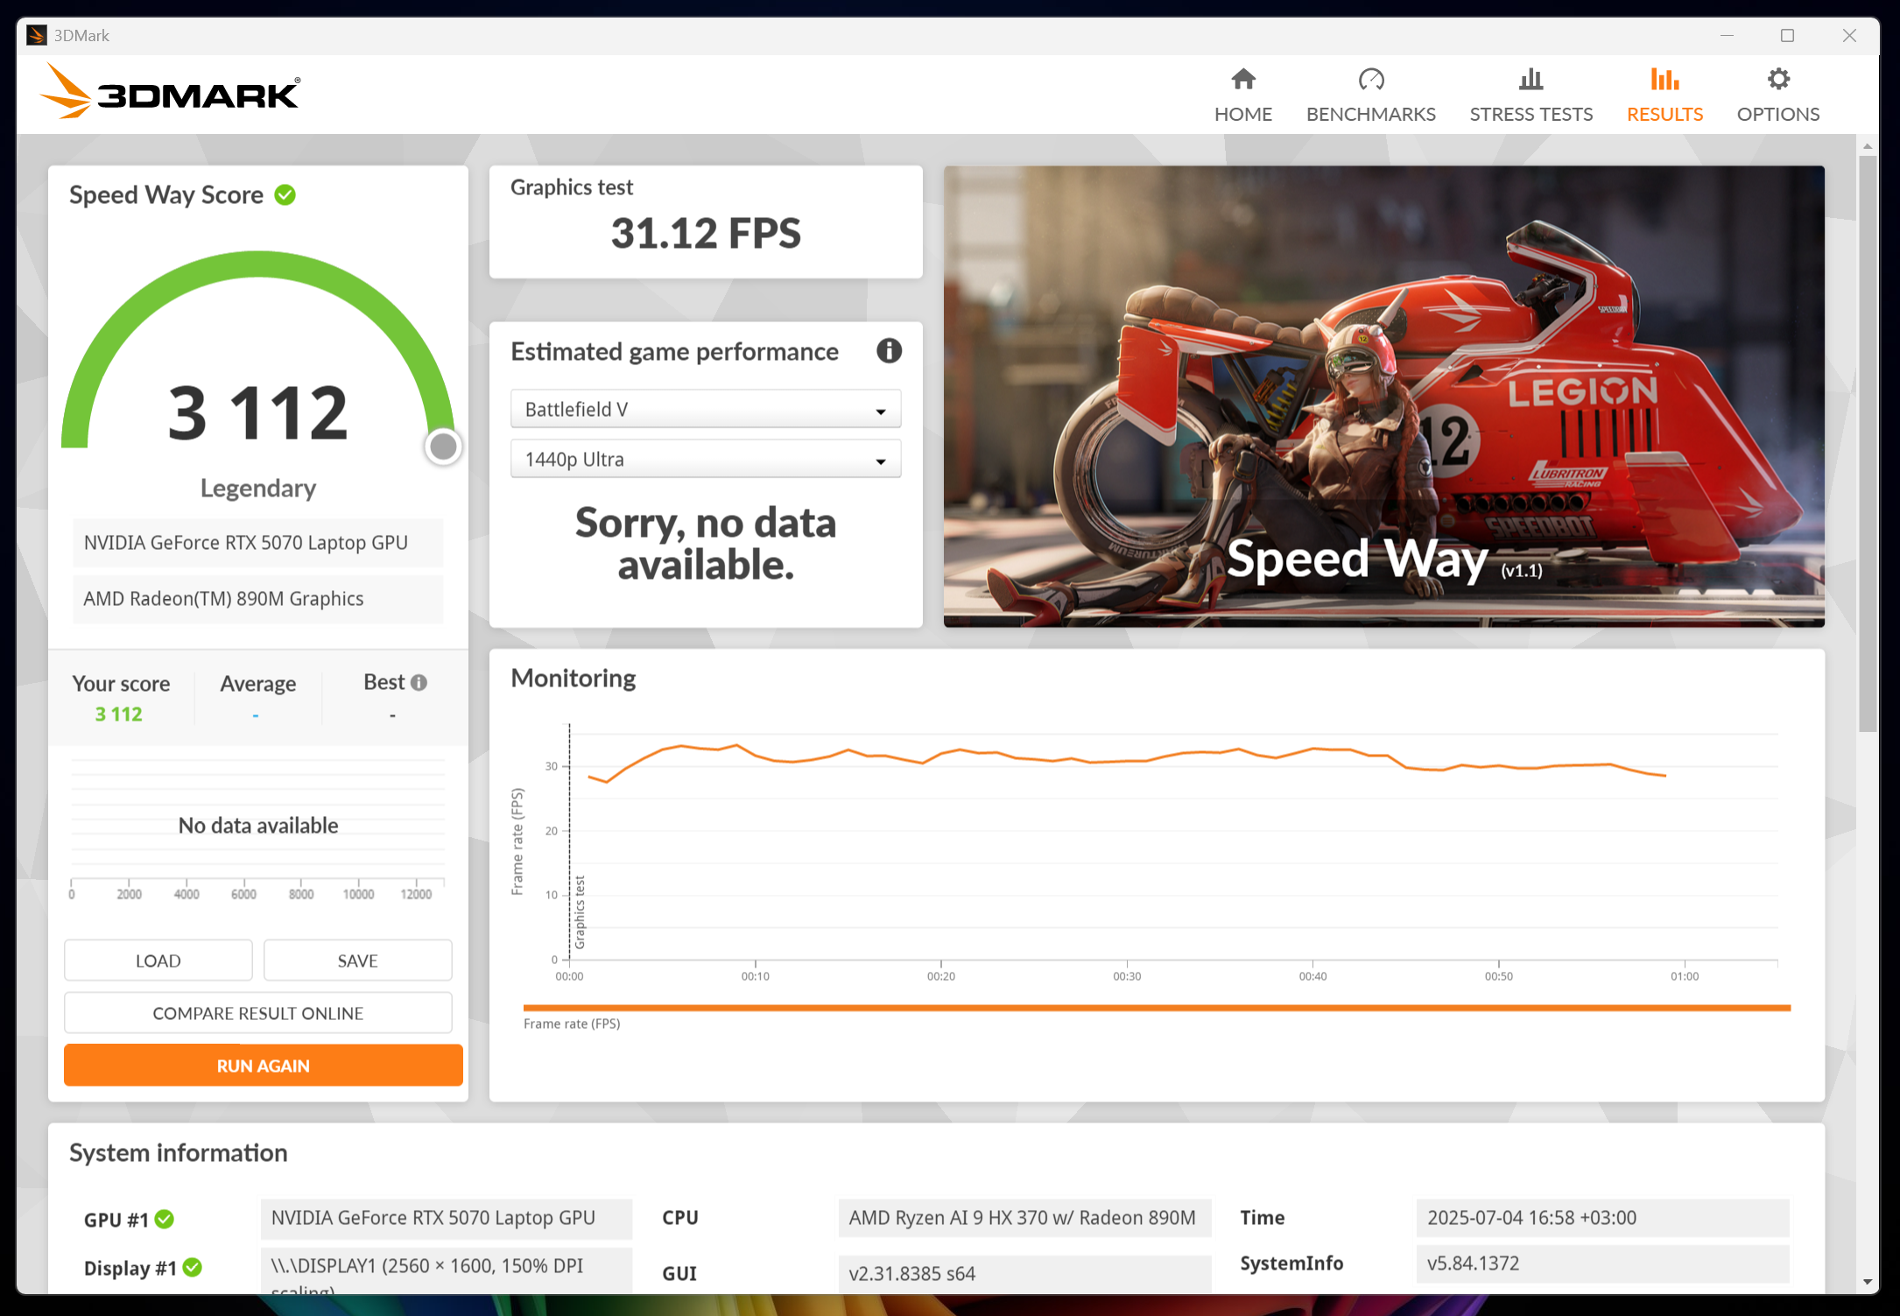Viewport: 1900px width, 1316px height.
Task: Minimize the 3DMark window
Action: [x=1727, y=35]
